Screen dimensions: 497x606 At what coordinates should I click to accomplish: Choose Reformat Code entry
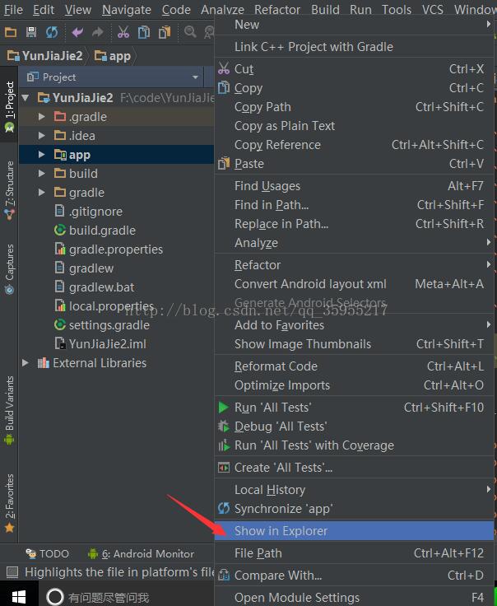pyautogui.click(x=354, y=366)
